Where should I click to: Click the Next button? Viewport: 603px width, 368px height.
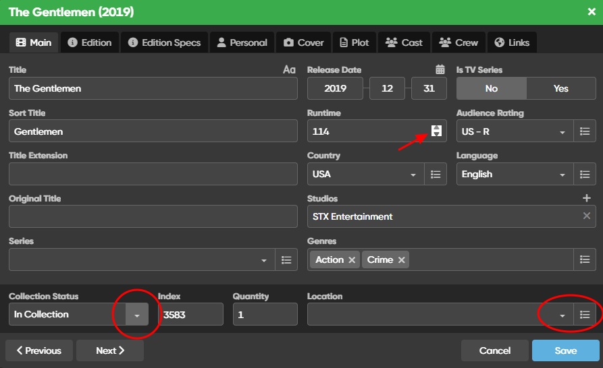tap(110, 350)
